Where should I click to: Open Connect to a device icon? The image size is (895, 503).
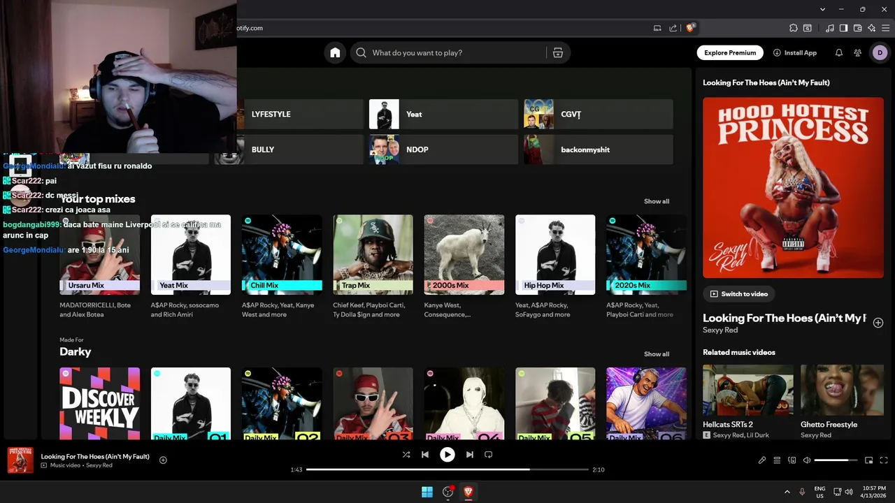pyautogui.click(x=792, y=460)
